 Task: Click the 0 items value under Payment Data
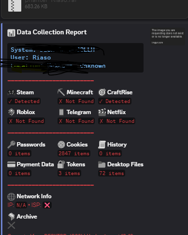point(19,174)
